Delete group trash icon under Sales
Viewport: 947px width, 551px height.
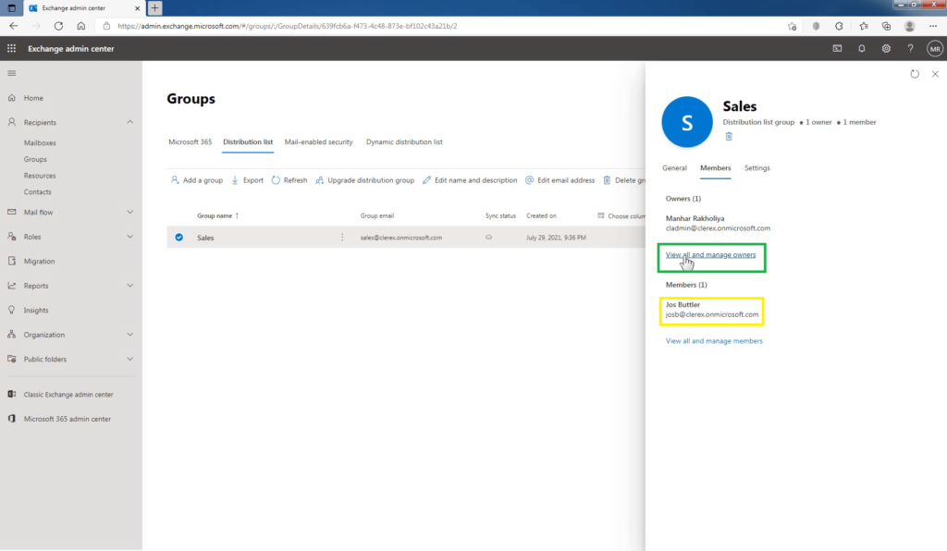pyautogui.click(x=729, y=137)
